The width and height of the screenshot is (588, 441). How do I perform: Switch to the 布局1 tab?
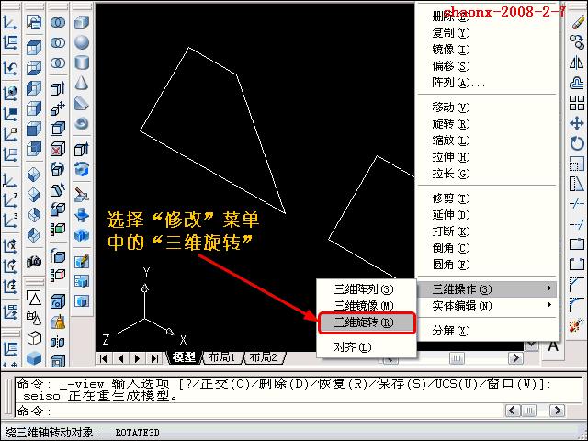[221, 357]
